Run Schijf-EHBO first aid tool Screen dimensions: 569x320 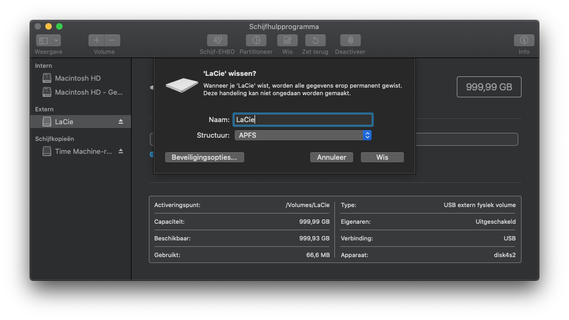coord(217,40)
